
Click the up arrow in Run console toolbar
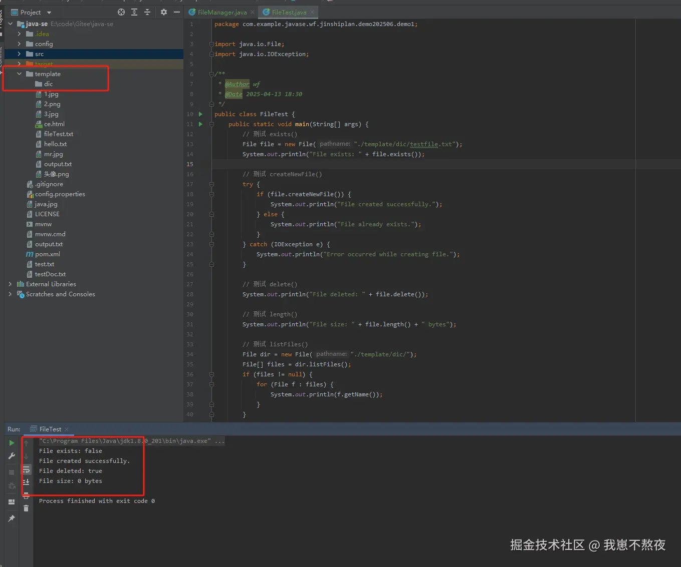(26, 443)
